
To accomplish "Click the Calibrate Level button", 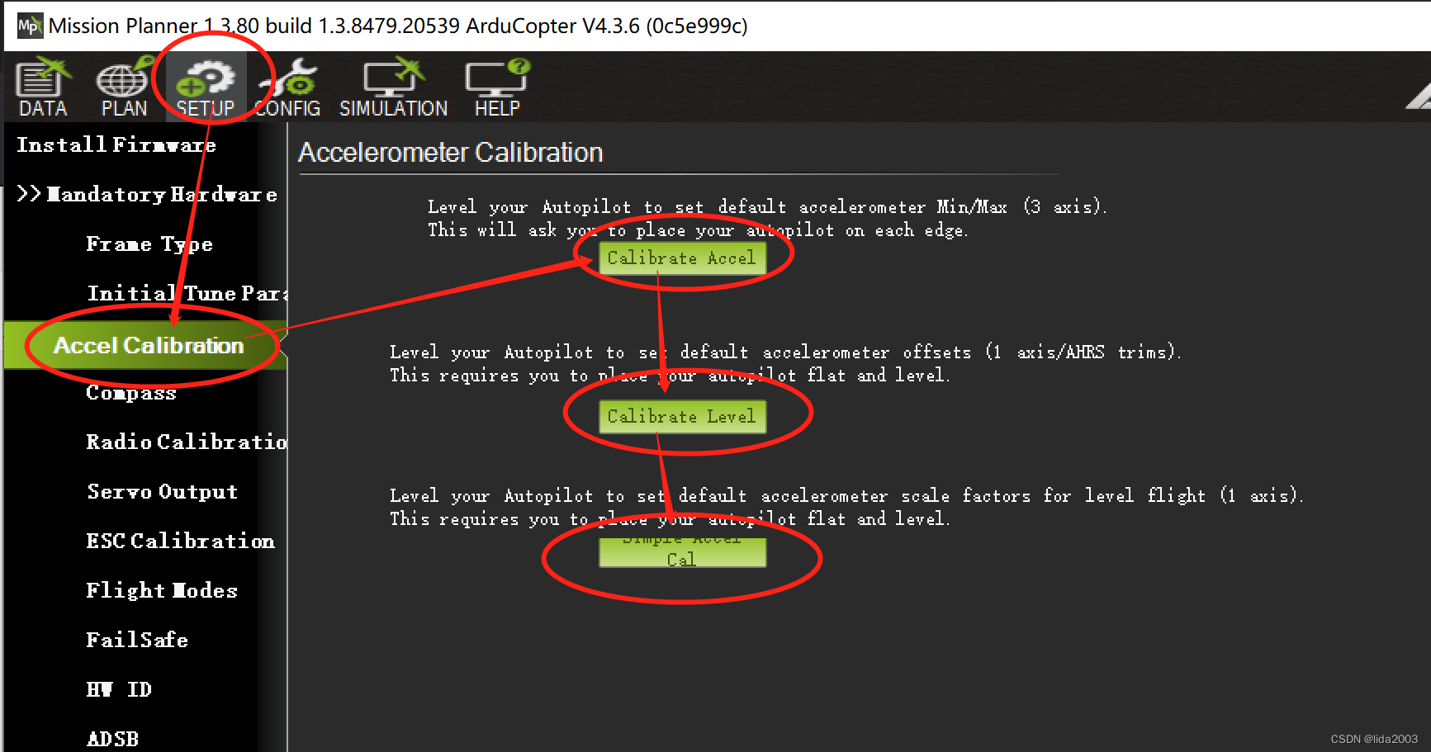I will tap(682, 416).
